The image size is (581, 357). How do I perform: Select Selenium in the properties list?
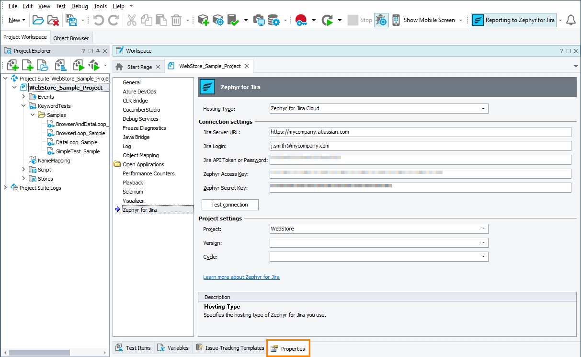click(x=133, y=192)
